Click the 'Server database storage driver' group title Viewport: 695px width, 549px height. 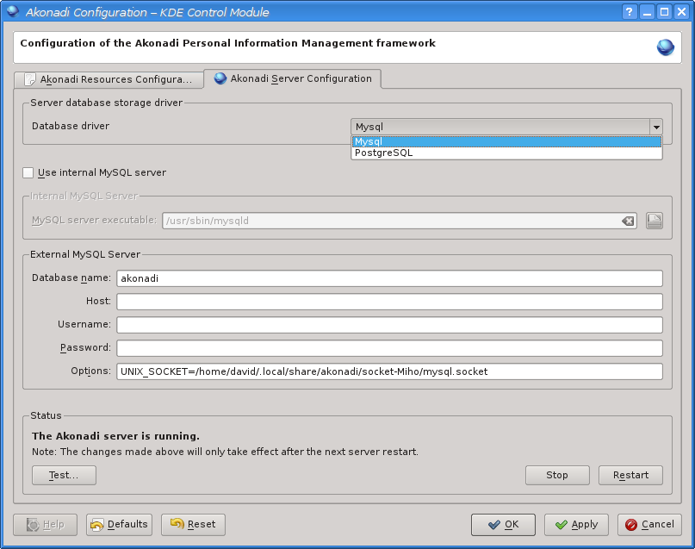(x=107, y=103)
